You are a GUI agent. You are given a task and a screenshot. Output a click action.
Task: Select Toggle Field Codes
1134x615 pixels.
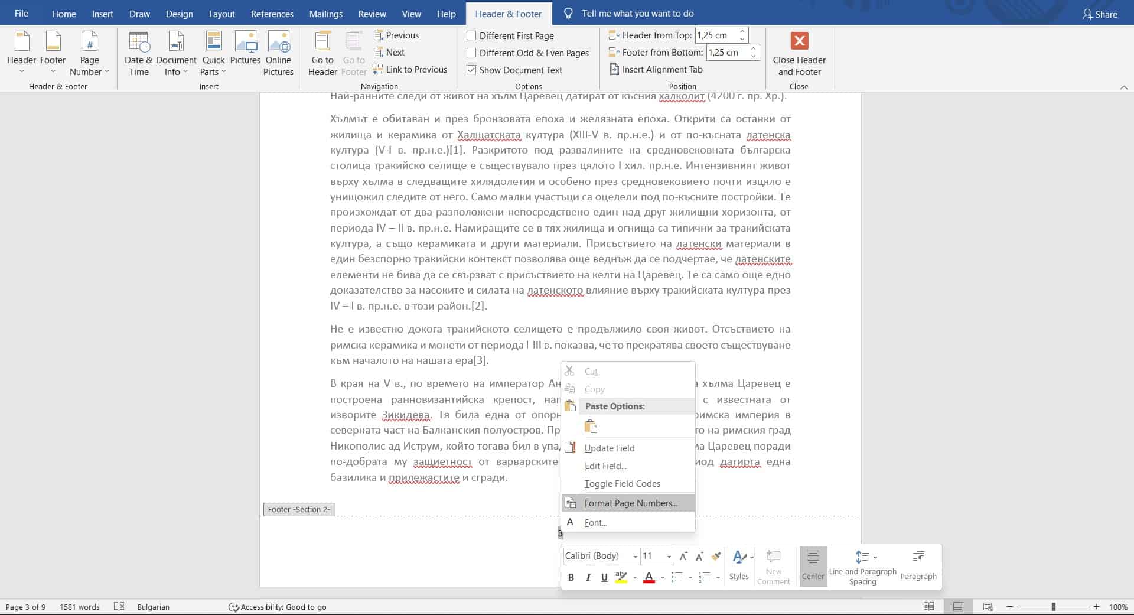pos(628,483)
